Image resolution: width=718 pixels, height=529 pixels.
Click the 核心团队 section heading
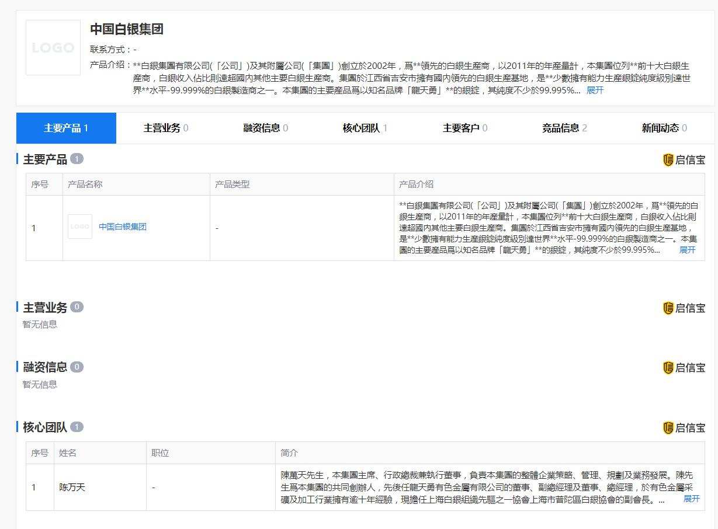pos(45,427)
